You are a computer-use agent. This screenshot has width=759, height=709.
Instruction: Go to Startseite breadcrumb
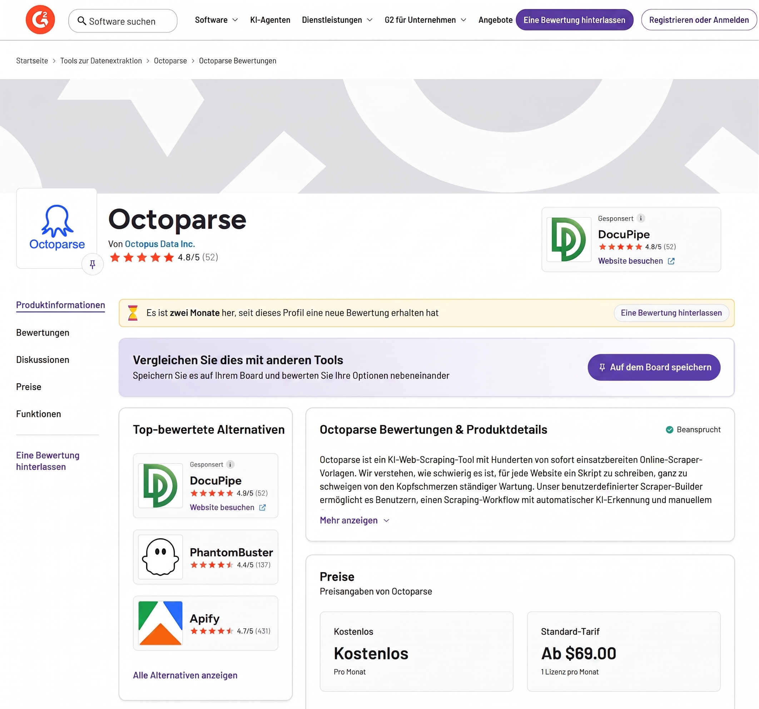coord(32,61)
